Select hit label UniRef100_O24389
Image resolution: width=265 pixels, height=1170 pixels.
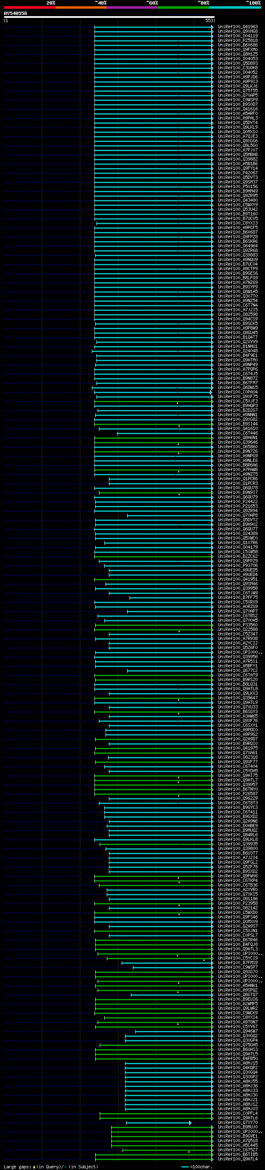[x=238, y=534]
